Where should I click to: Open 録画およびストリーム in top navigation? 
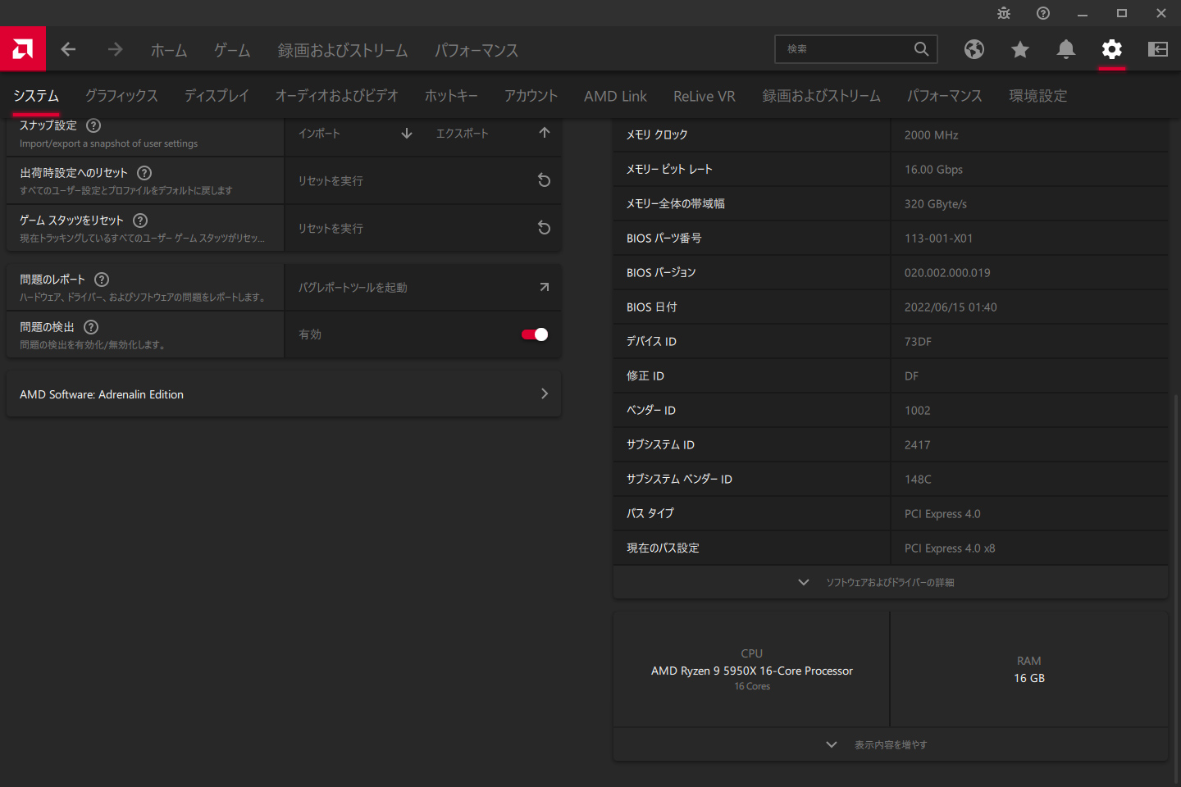[343, 50]
